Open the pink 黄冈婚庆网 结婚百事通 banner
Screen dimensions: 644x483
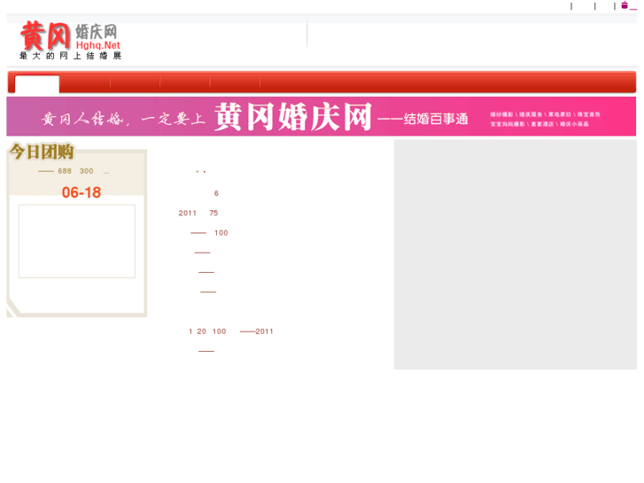pos(322,117)
